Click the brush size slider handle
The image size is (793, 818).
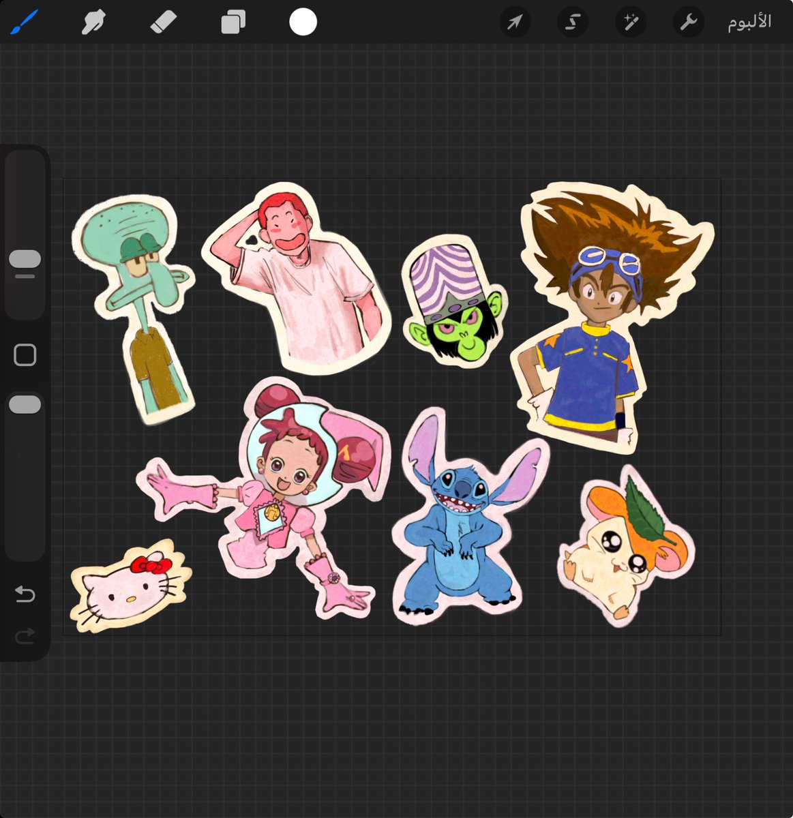[25, 259]
